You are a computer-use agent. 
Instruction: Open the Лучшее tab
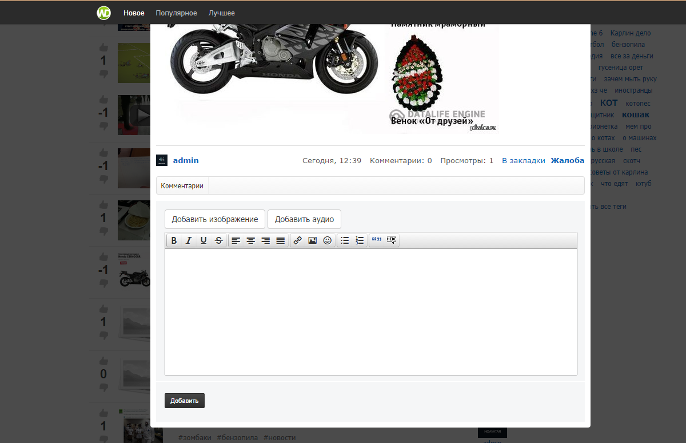pos(222,13)
